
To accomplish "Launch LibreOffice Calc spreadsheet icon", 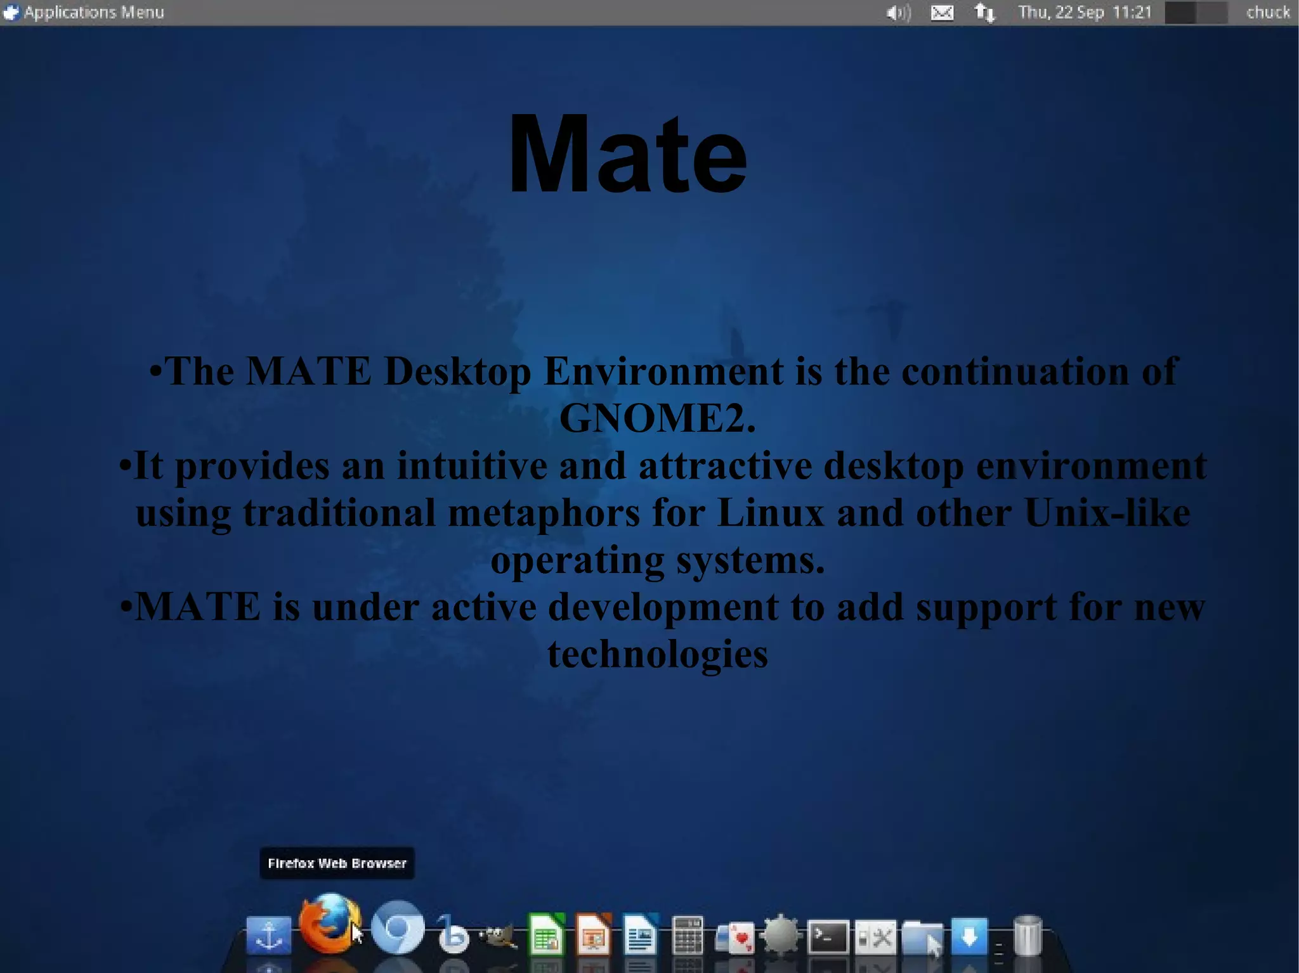I will 546,934.
